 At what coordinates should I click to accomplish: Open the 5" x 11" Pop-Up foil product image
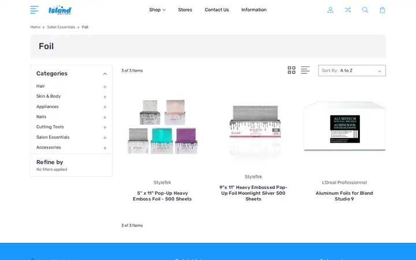[162, 127]
